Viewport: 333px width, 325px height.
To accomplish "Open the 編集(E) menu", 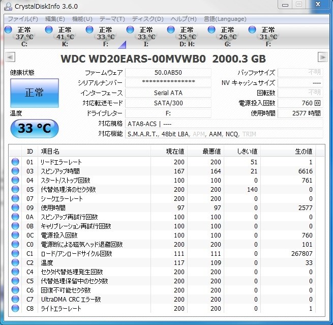I will 55,19.
